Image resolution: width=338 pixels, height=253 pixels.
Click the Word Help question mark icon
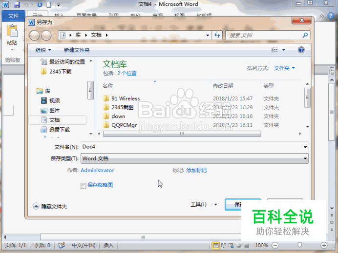pyautogui.click(x=331, y=16)
